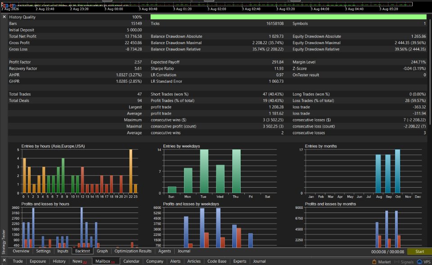Screen dimensions: 432x265
Task: Show the Graph tab
Action: coord(102,251)
